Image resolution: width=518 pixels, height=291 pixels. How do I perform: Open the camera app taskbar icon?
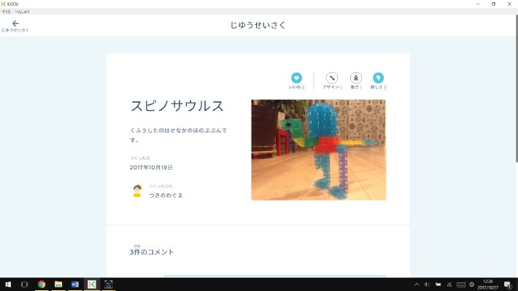coord(109,284)
